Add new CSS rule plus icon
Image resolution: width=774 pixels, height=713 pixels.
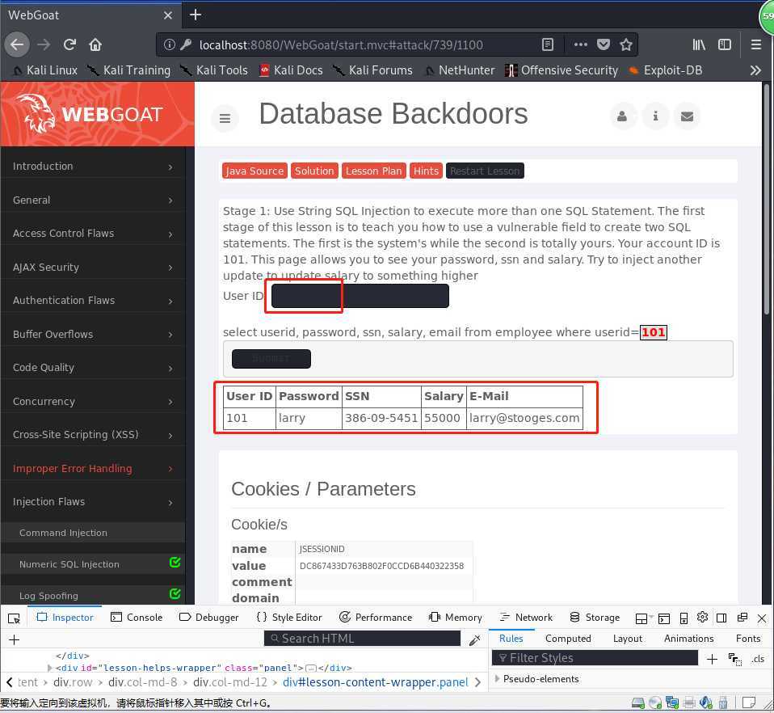(x=712, y=659)
